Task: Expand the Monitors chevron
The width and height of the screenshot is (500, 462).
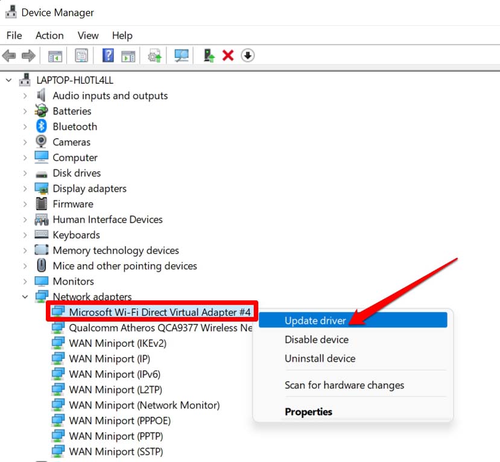Action: [25, 281]
